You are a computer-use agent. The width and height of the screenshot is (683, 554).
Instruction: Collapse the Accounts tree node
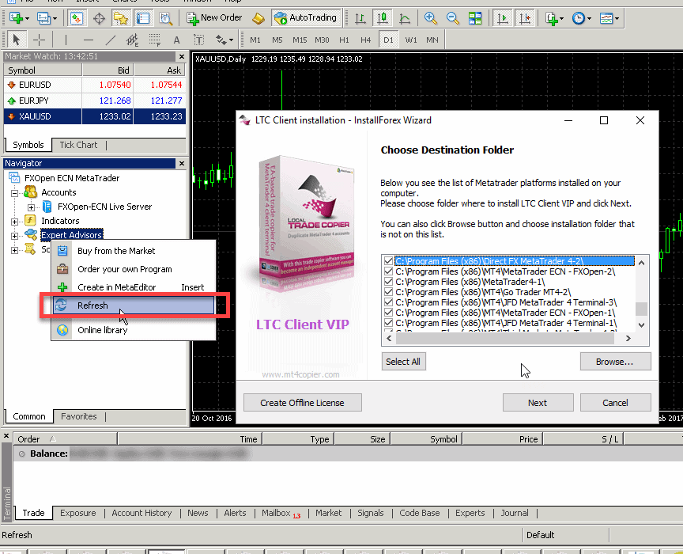tap(14, 193)
